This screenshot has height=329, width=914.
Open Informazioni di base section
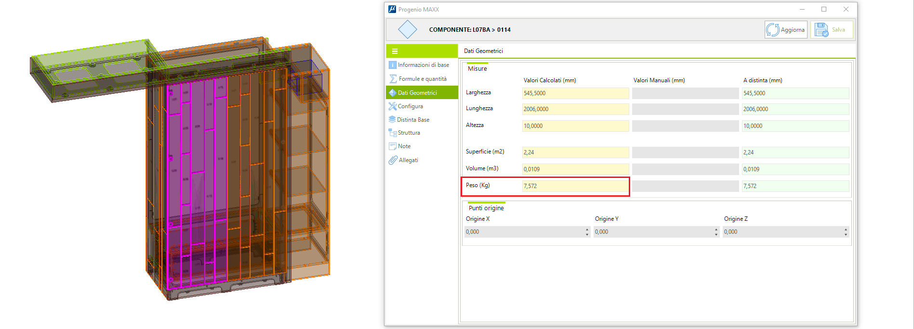point(423,65)
